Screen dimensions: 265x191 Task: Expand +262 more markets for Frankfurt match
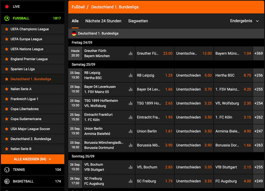259,117
